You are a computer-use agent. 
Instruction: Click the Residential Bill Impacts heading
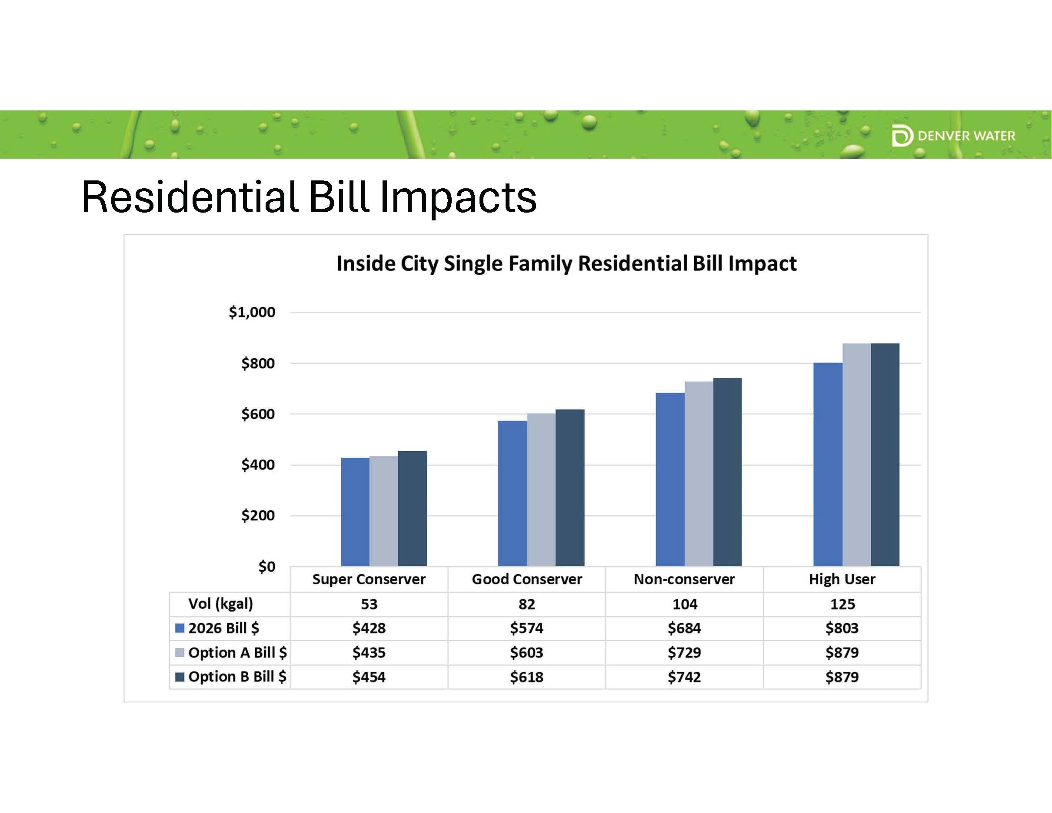coord(309,197)
